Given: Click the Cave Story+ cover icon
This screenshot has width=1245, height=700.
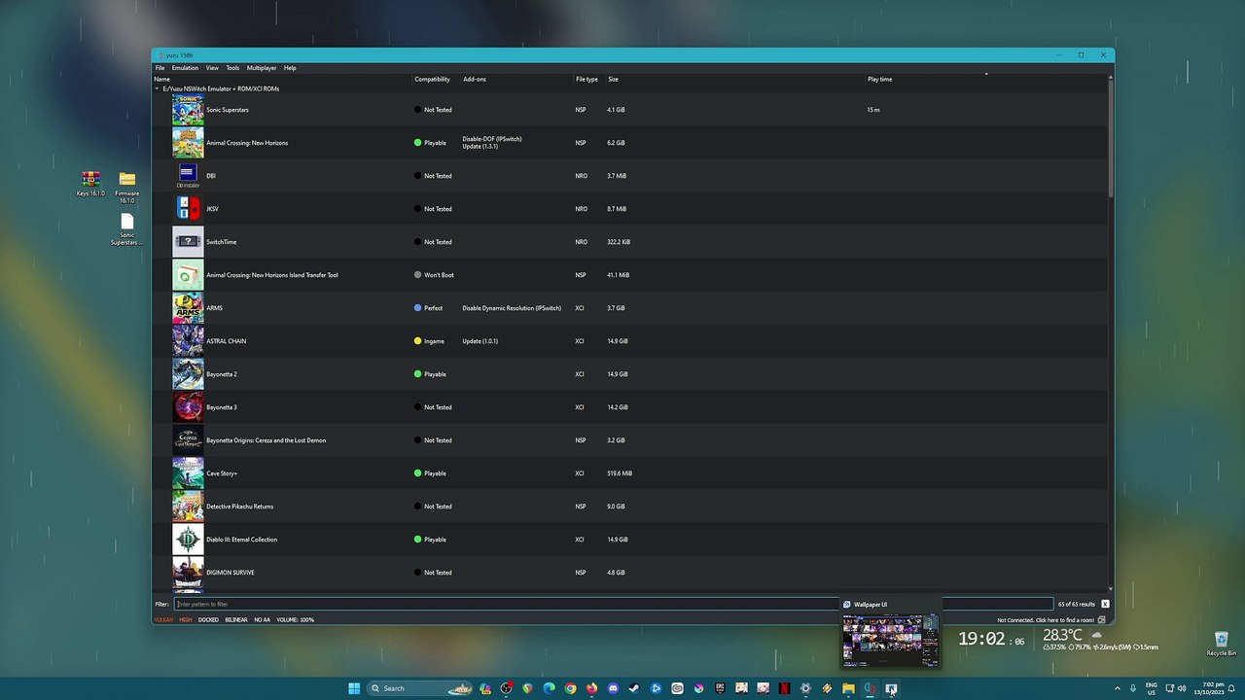Looking at the screenshot, I should click(x=188, y=473).
